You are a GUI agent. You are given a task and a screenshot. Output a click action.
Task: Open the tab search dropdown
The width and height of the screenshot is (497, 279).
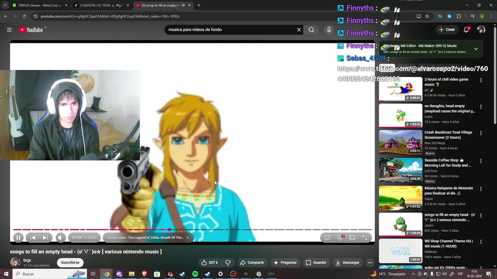(5, 5)
